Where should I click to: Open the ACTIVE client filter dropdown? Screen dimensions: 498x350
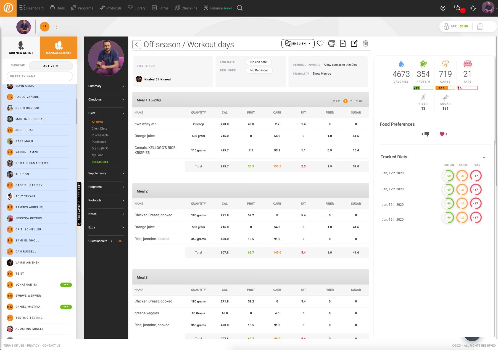tap(51, 66)
